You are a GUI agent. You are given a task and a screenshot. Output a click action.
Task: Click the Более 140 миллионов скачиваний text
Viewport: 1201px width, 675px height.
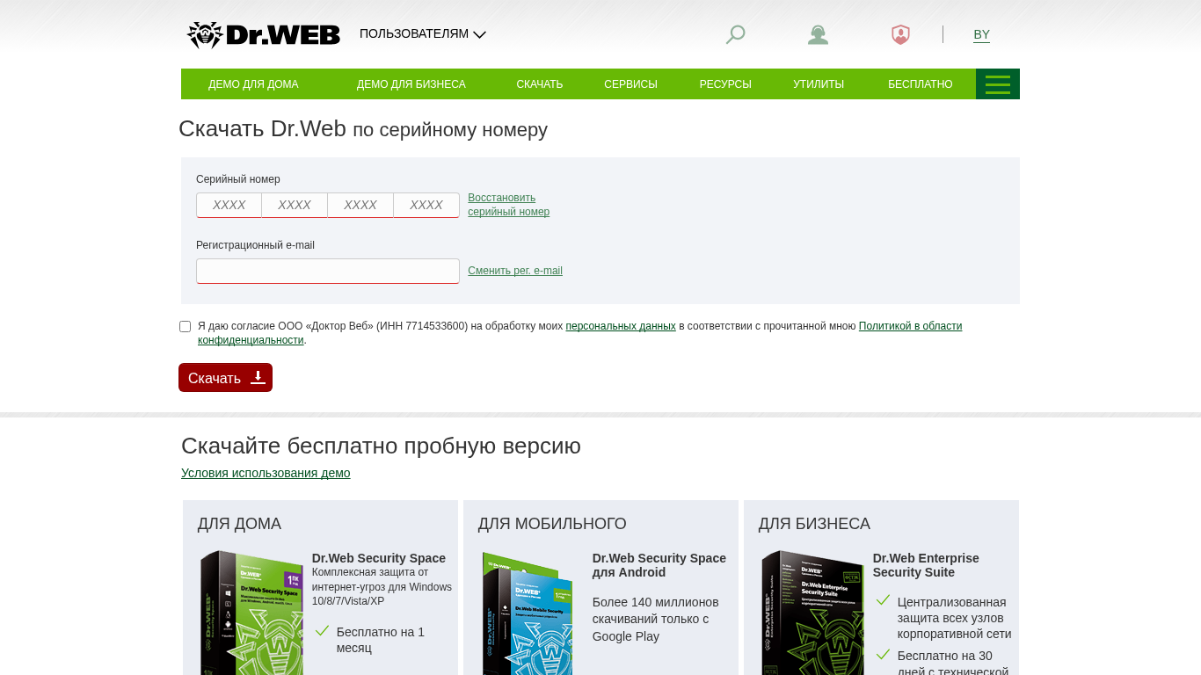(x=656, y=619)
